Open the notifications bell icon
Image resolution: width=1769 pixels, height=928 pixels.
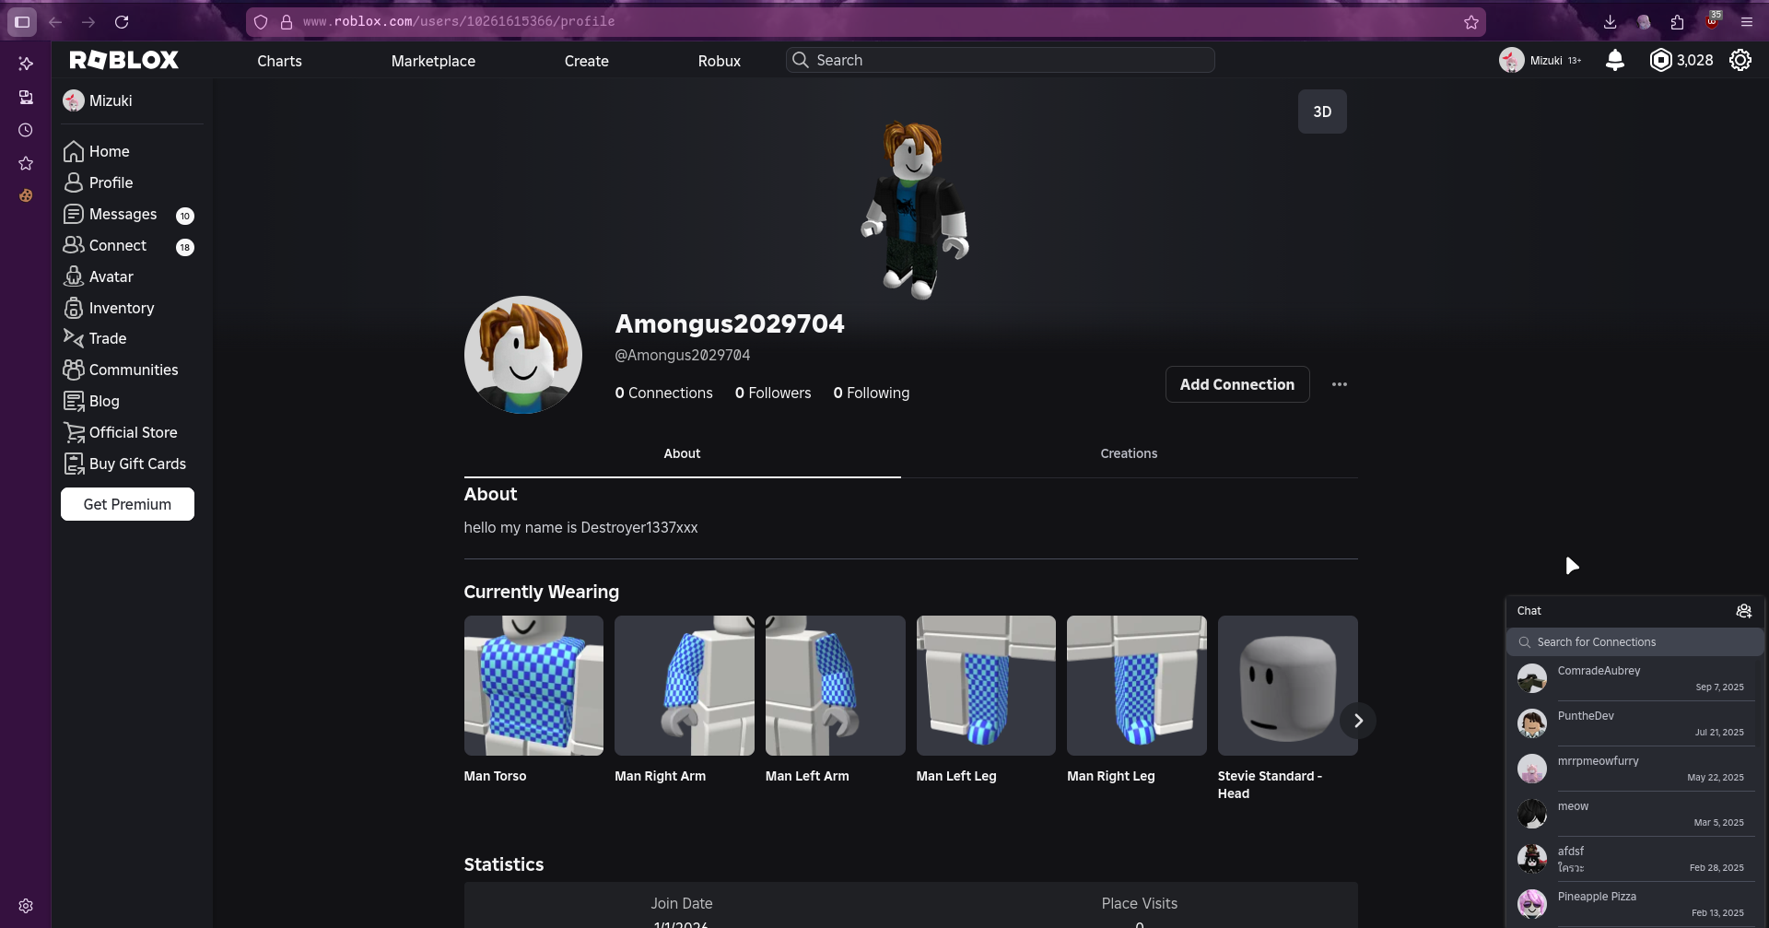point(1614,61)
